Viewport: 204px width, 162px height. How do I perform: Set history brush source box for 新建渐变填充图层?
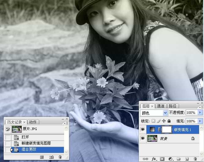(x=8, y=143)
